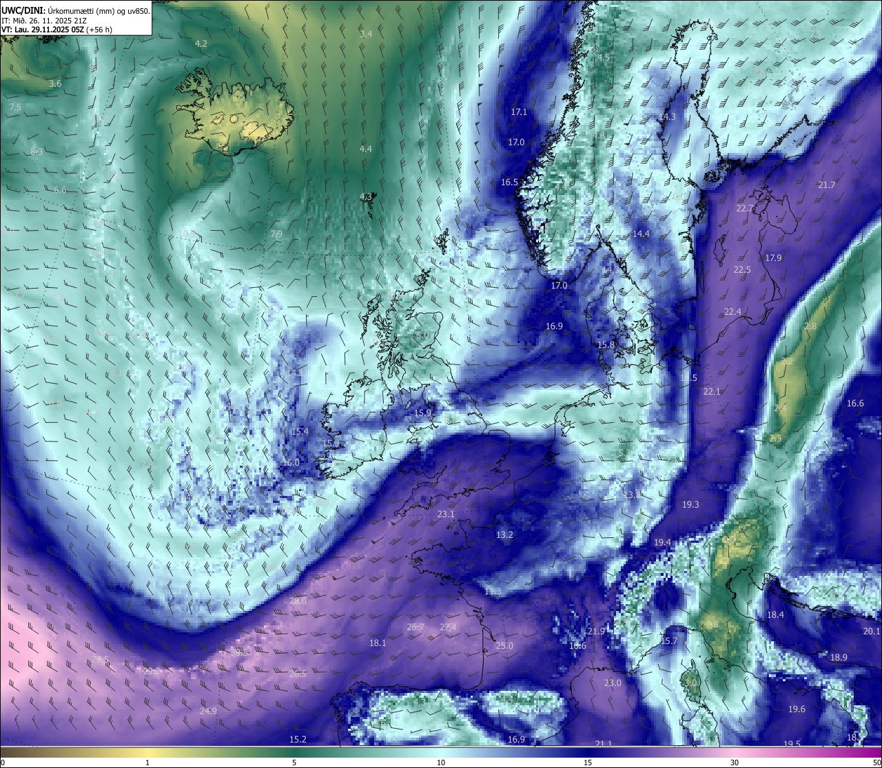
Task: Click the '17.1' value off Norway's coast
Action: (x=519, y=112)
